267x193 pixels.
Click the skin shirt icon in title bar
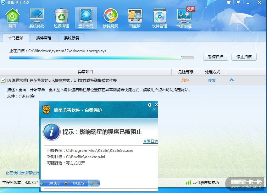tap(229, 3)
